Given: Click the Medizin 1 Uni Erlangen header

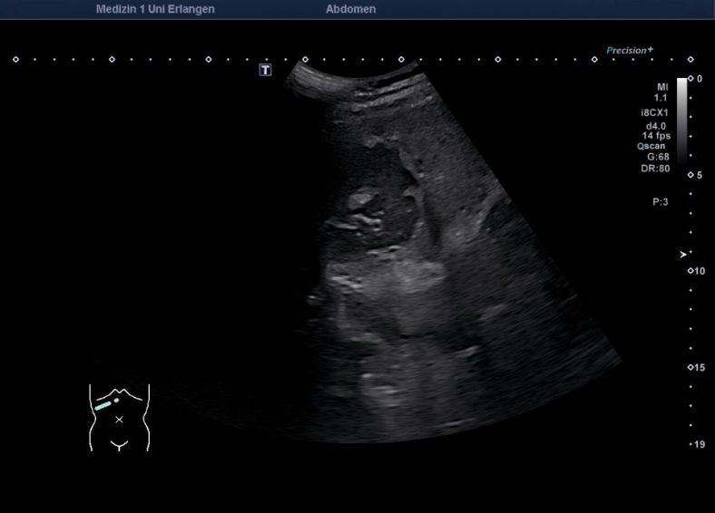Looking at the screenshot, I should pos(155,9).
